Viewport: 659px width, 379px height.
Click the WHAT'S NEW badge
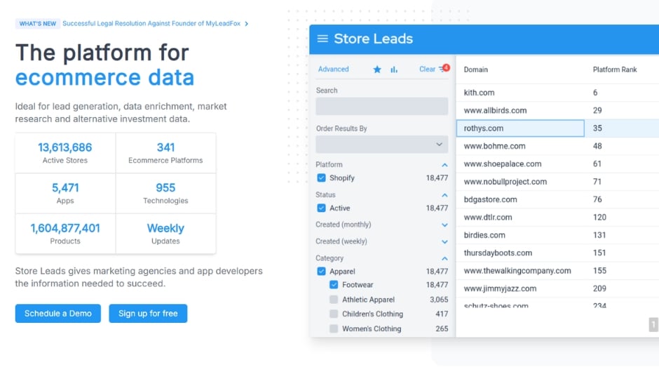38,24
